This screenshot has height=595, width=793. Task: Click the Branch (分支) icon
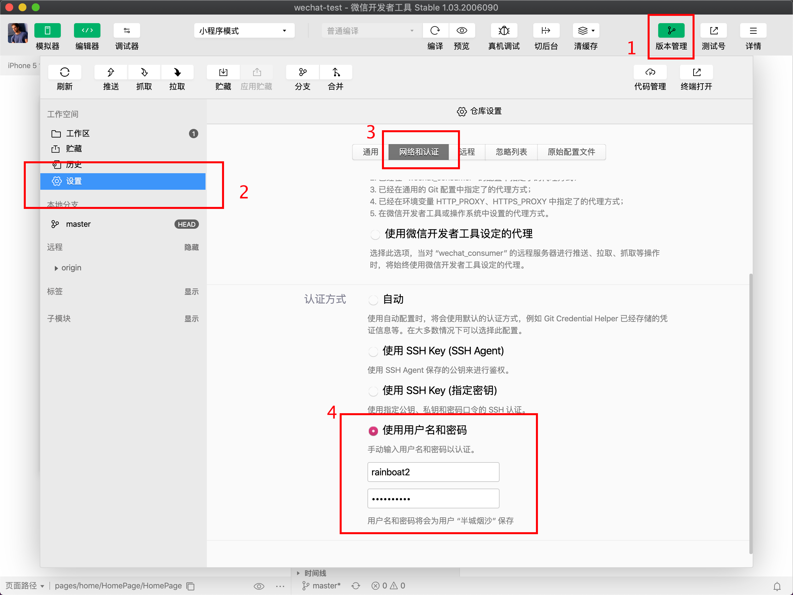pos(303,72)
